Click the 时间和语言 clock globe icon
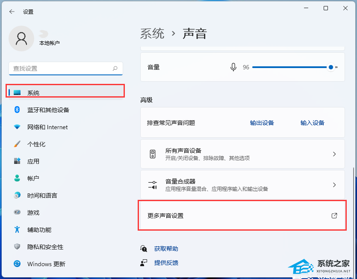357x279 pixels. [17, 195]
